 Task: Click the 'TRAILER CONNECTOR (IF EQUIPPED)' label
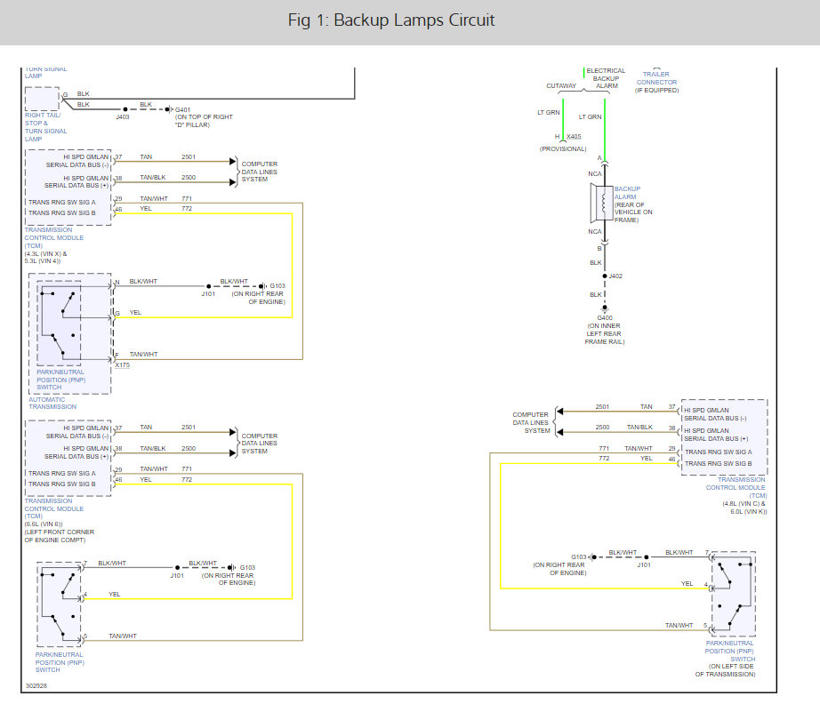(656, 83)
